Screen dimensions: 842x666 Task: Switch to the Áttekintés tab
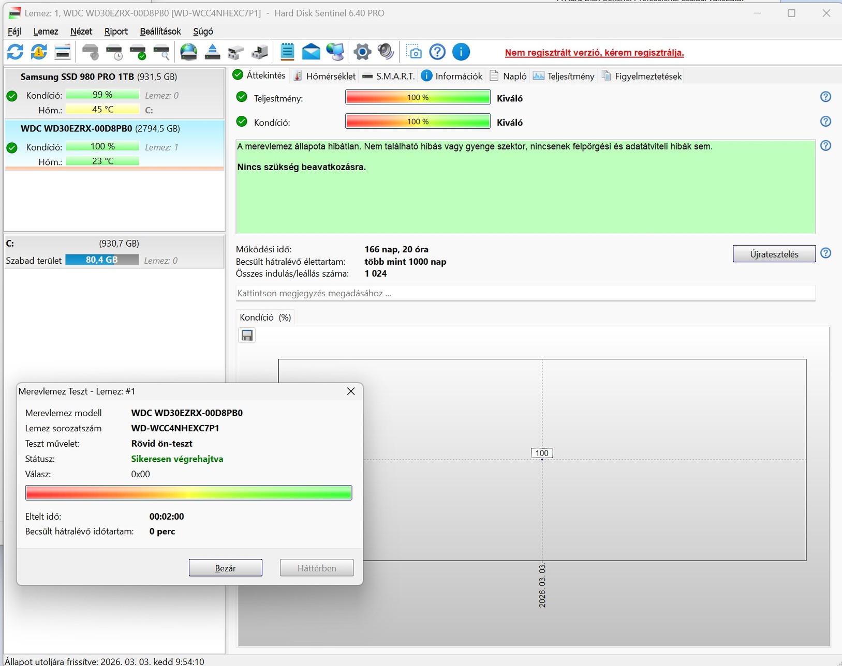[259, 75]
